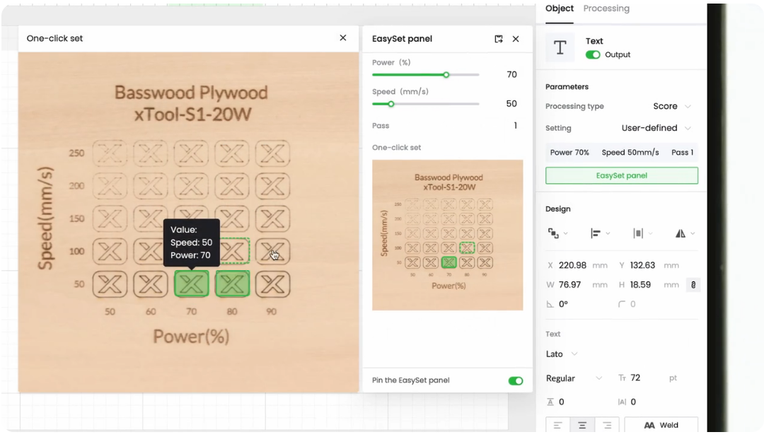Select speed 100, power 90 cell in large grid
The height and width of the screenshot is (437, 769).
click(272, 251)
